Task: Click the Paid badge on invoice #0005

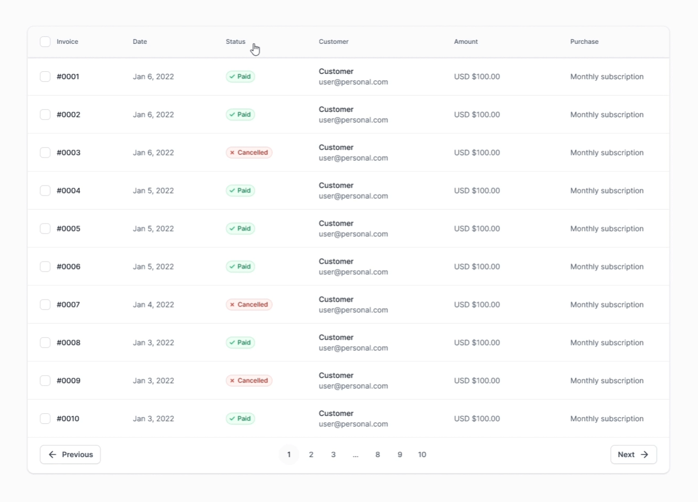Action: pyautogui.click(x=241, y=229)
